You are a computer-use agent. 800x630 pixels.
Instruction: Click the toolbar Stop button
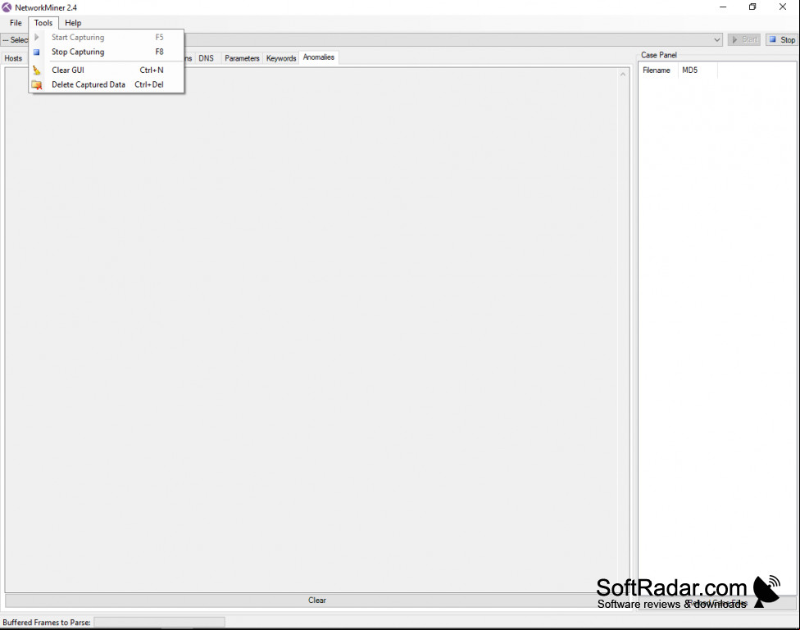click(x=782, y=40)
